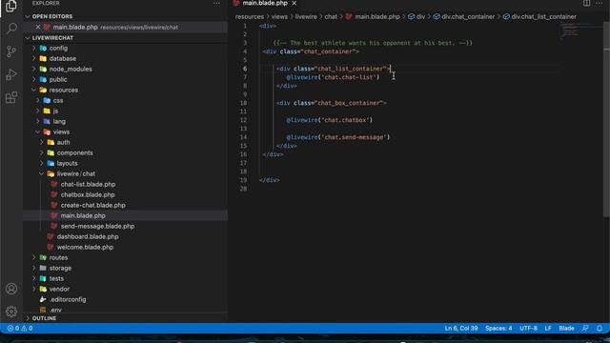Change language mode Blade
This screenshot has height=343, width=610.
tap(566, 329)
